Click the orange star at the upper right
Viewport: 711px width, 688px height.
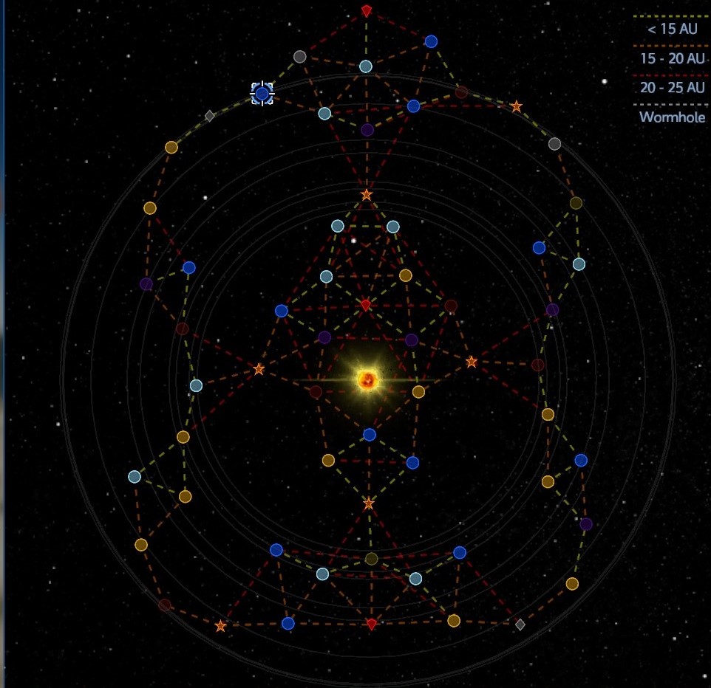click(x=516, y=107)
